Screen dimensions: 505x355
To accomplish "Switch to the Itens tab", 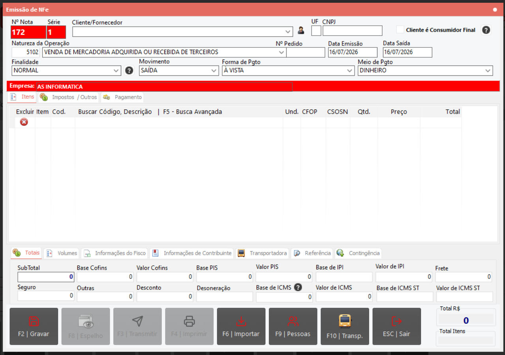I will (22, 97).
